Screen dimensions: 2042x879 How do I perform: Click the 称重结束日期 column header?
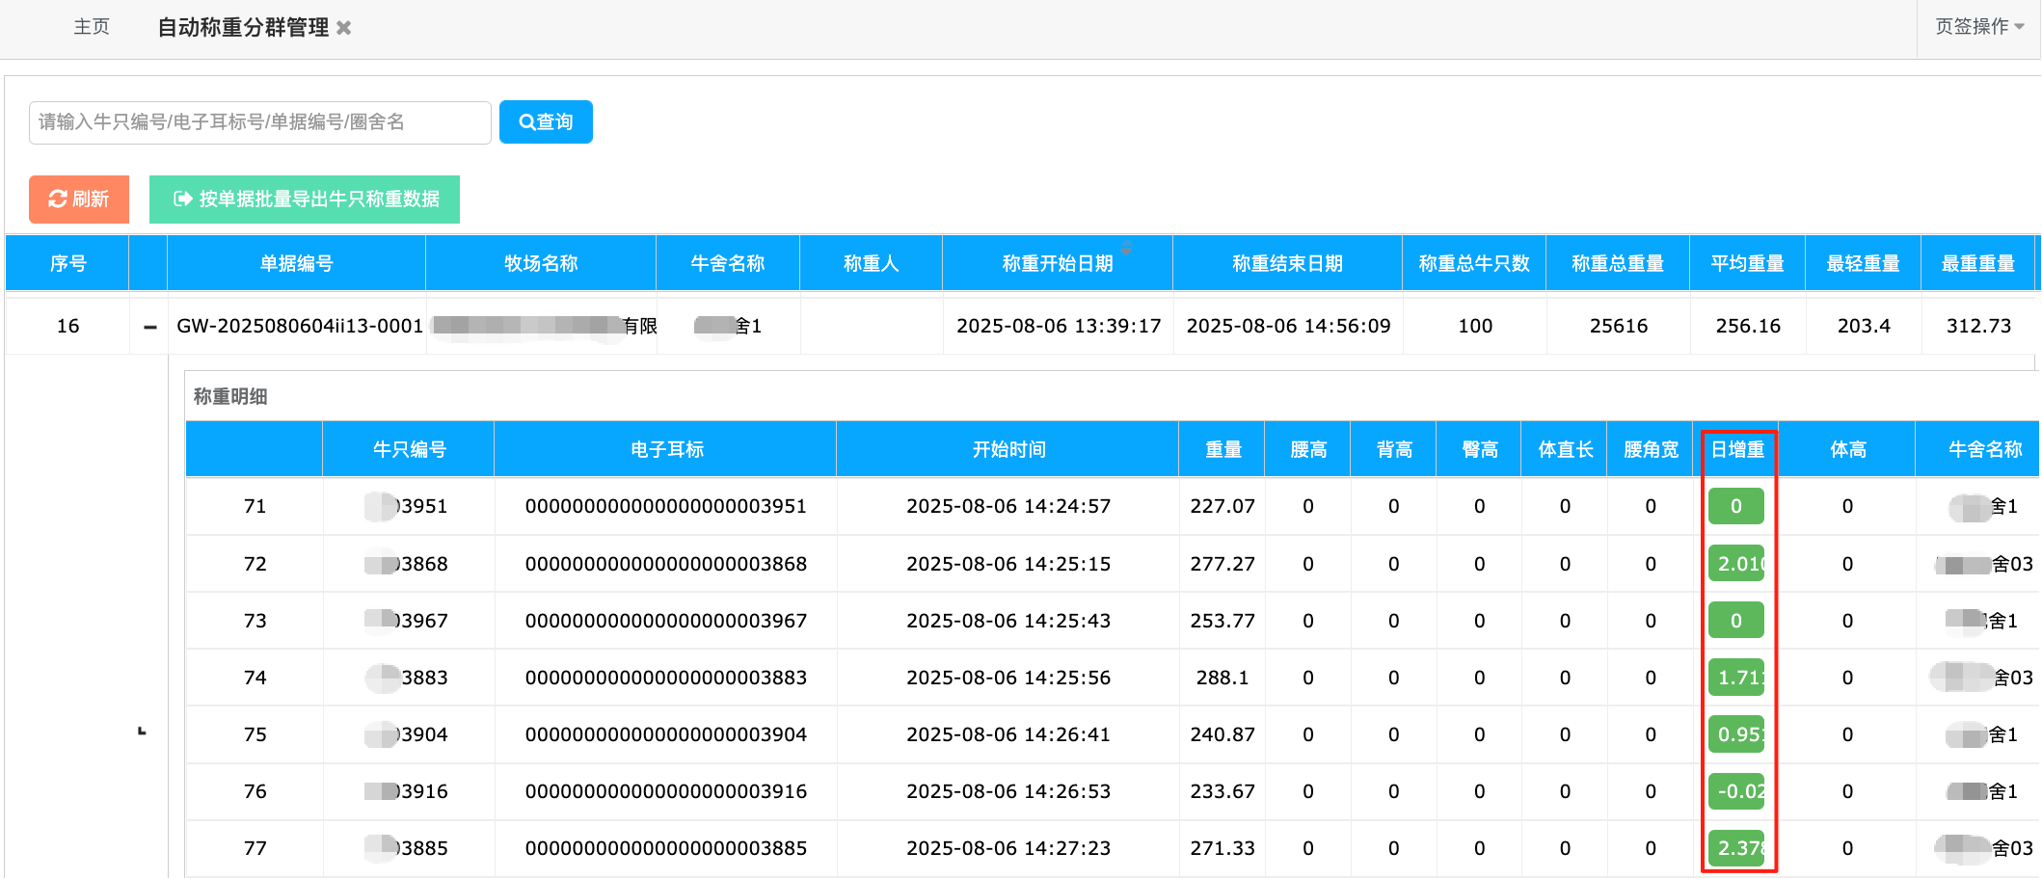(x=1287, y=263)
